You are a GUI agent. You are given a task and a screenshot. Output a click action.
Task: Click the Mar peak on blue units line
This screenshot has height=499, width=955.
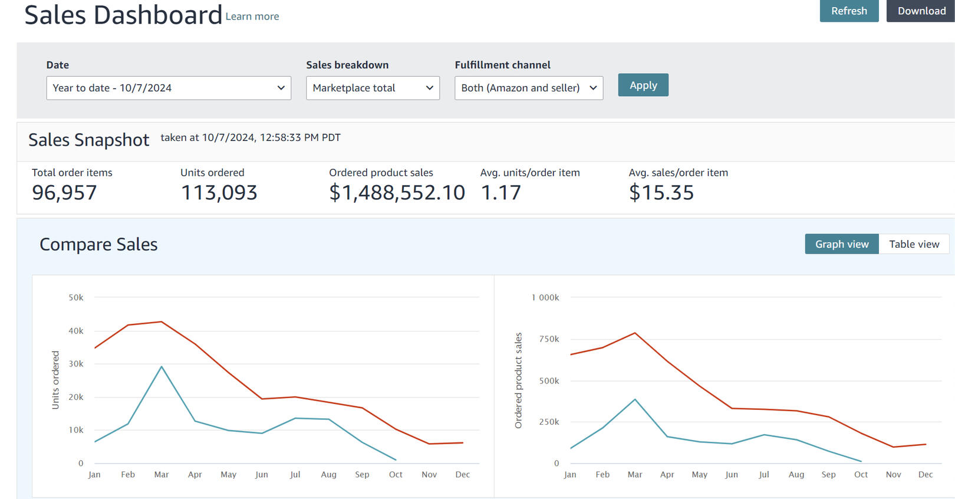click(162, 367)
